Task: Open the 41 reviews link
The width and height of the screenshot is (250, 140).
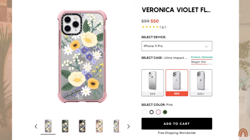Action: pyautogui.click(x=163, y=27)
